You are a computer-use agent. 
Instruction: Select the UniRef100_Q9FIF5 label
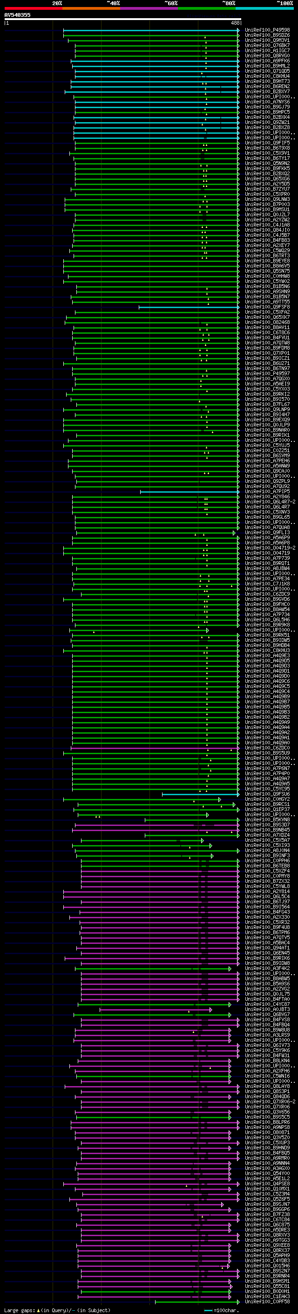pyautogui.click(x=267, y=143)
